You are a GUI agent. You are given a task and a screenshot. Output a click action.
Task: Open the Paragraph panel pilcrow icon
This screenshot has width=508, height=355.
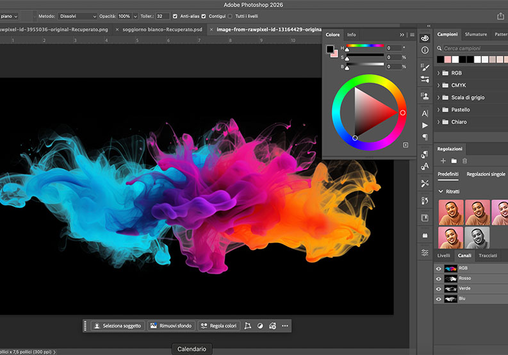pos(425,137)
